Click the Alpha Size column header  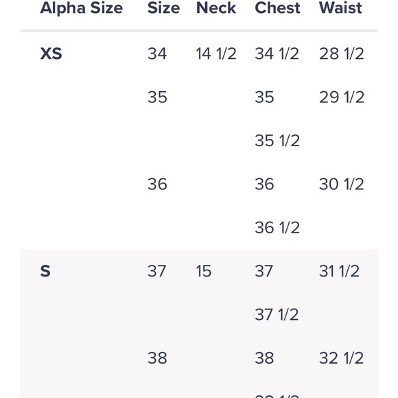tap(82, 9)
